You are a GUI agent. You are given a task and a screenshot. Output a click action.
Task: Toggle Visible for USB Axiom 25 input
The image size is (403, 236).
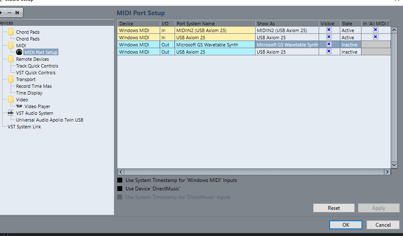click(x=329, y=37)
